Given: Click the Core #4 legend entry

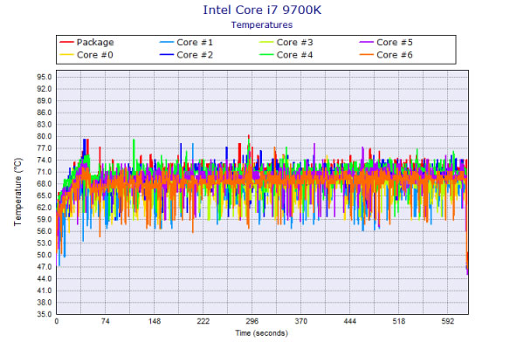Looking at the screenshot, I should [x=286, y=55].
